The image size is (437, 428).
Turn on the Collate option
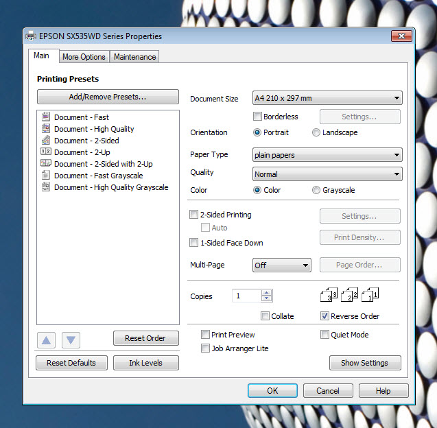(265, 316)
